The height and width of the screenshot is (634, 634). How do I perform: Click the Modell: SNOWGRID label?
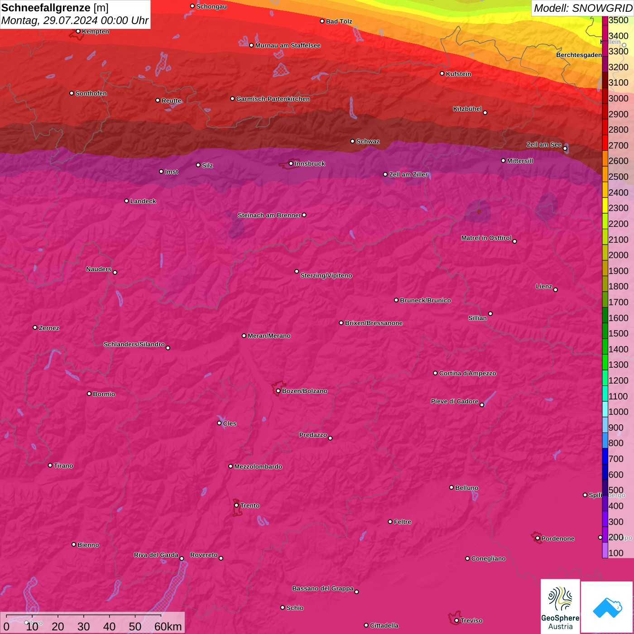point(583,8)
